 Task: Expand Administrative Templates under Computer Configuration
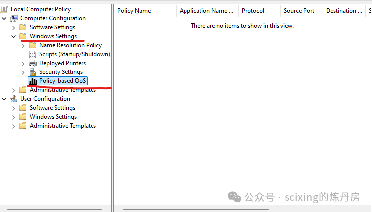point(14,90)
